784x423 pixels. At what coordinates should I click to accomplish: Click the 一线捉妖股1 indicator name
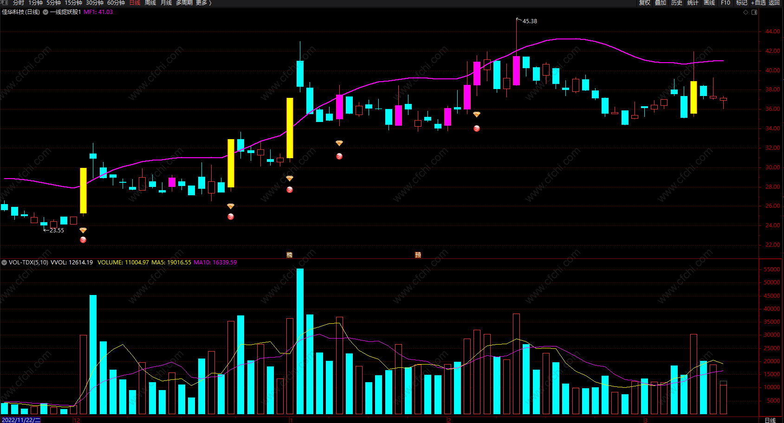pos(65,12)
